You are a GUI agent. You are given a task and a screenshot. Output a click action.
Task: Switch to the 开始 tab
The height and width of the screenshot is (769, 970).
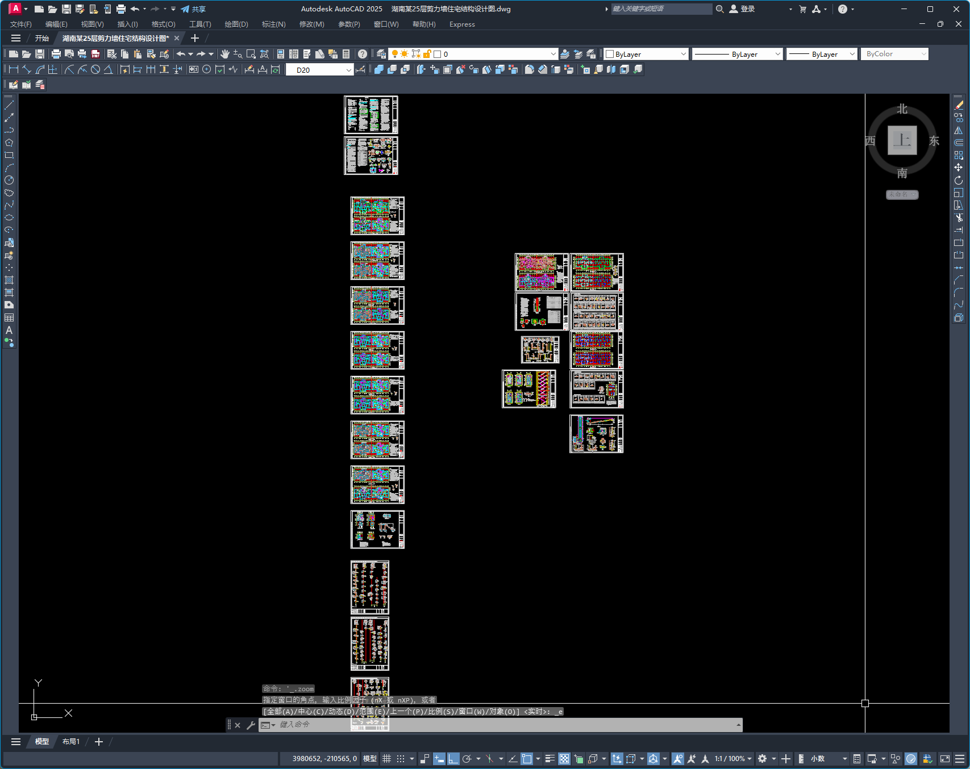tap(41, 38)
